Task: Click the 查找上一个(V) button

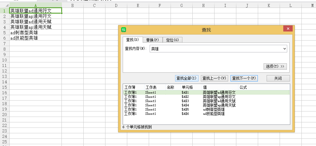Action: pyautogui.click(x=214, y=78)
